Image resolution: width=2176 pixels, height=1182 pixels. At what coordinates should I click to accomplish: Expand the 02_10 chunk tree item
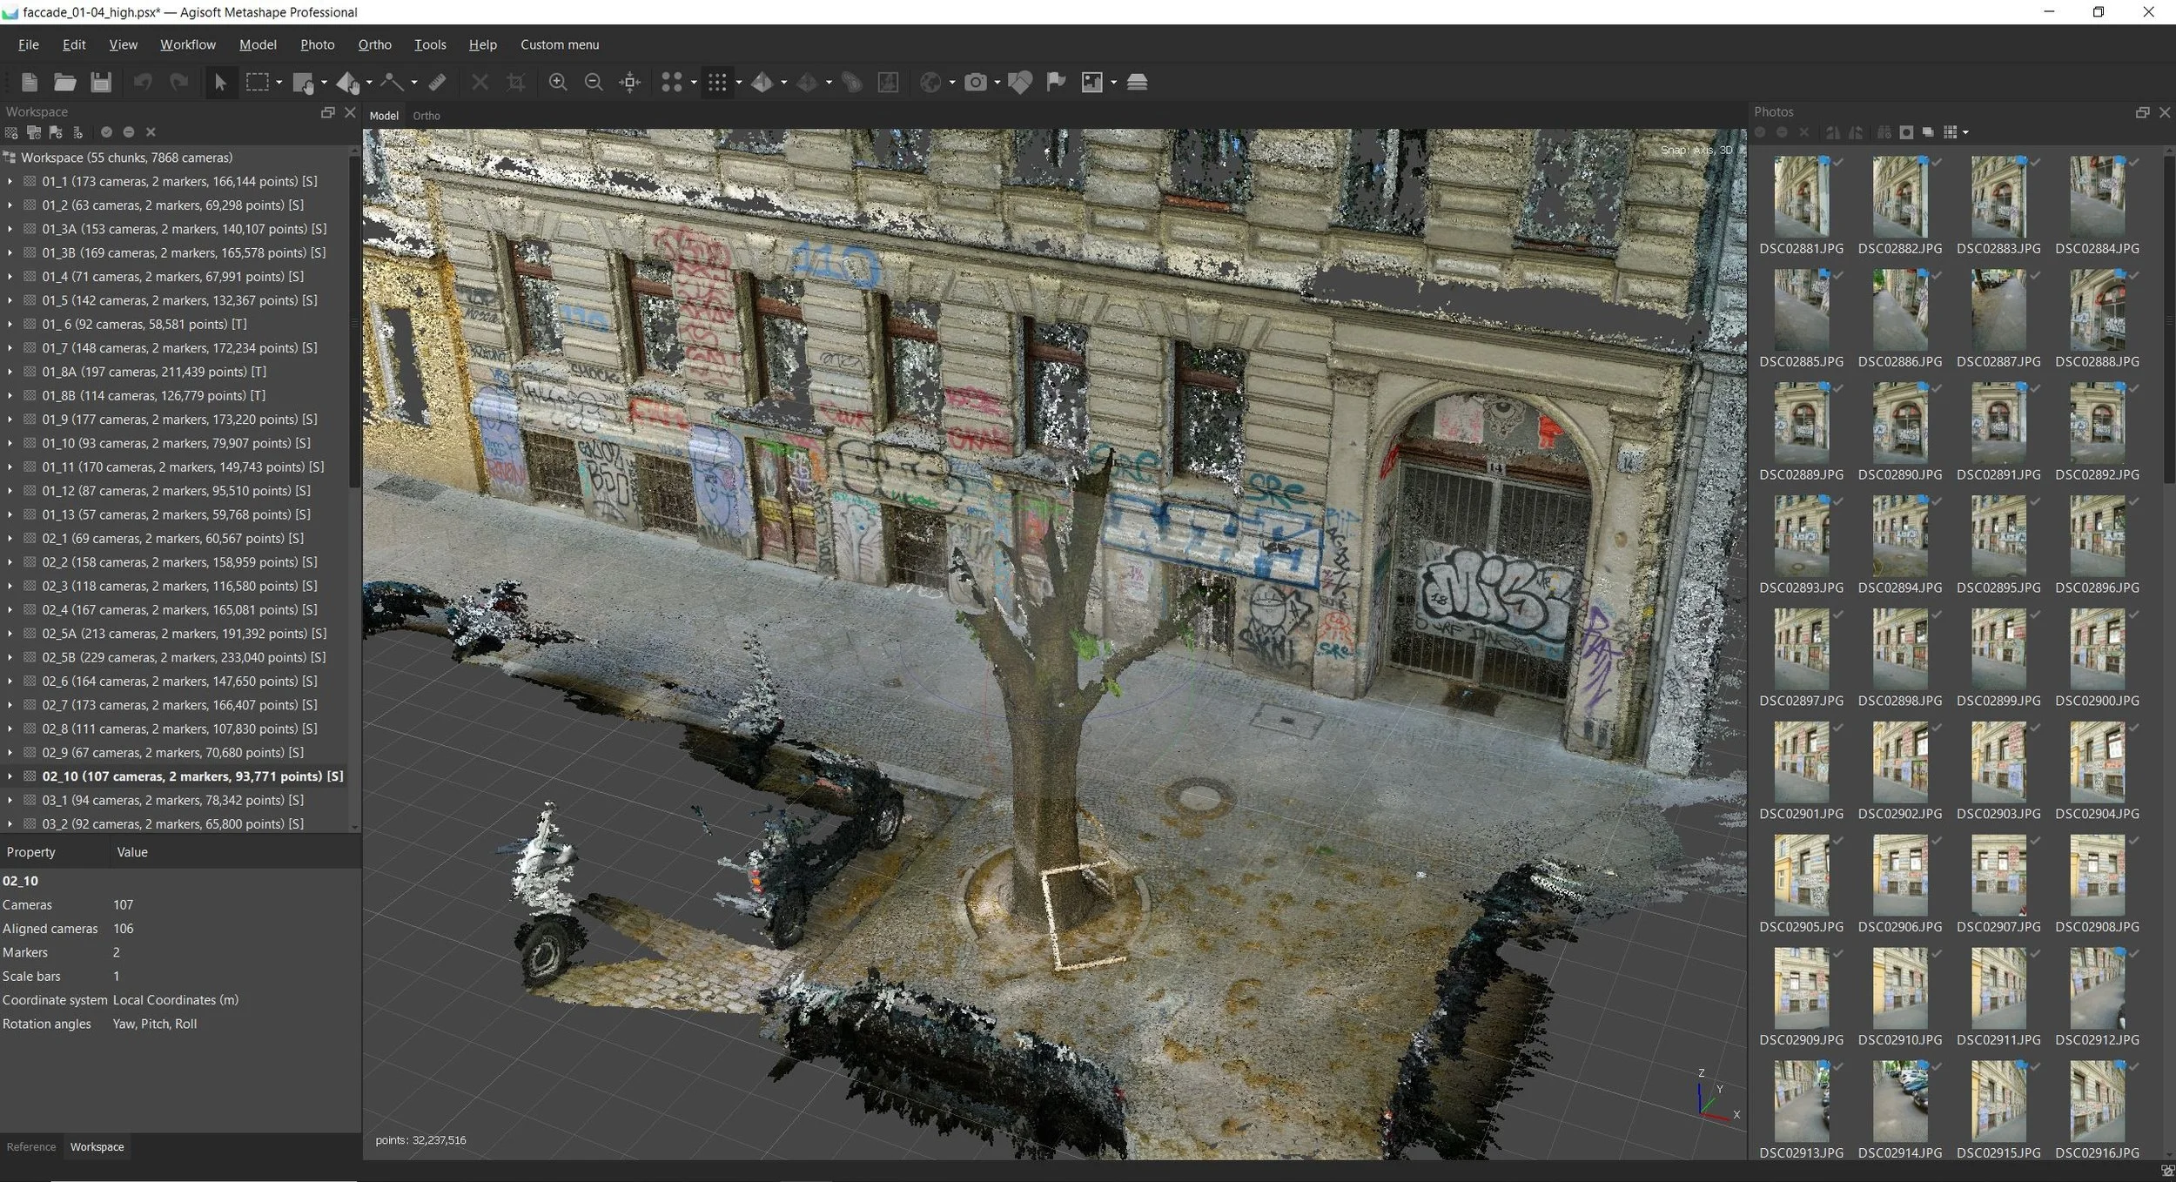coord(10,776)
